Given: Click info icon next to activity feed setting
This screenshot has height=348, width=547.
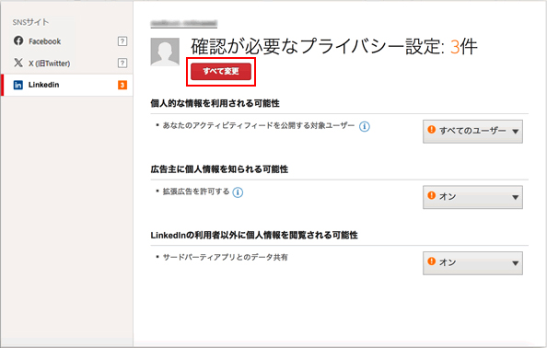Looking at the screenshot, I should point(365,126).
